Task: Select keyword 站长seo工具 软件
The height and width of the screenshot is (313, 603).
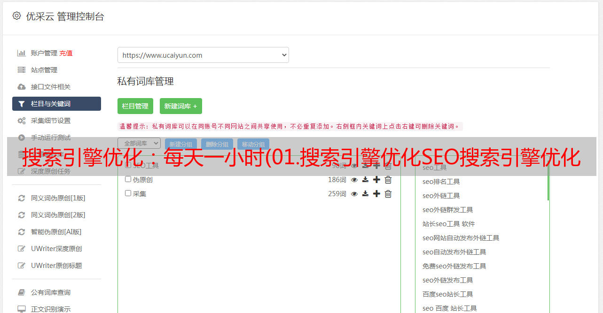Action: pos(448,224)
